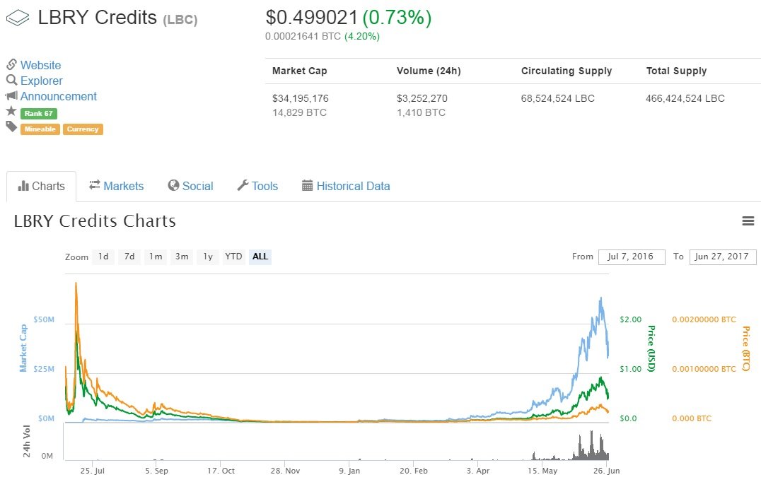Click the $0.499021 price text

click(x=312, y=18)
